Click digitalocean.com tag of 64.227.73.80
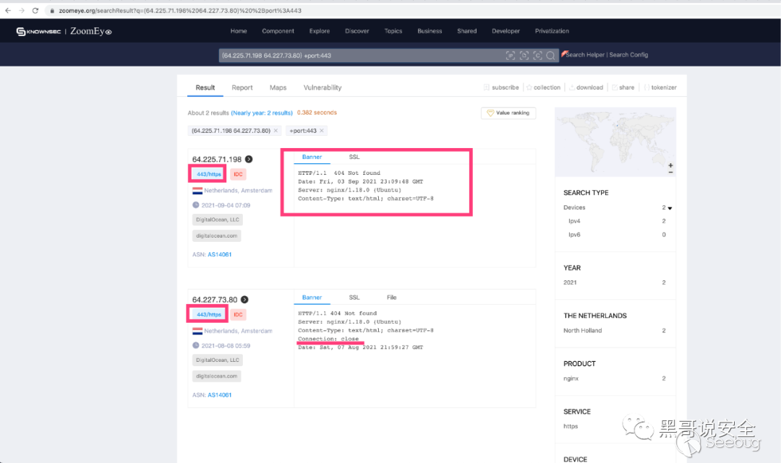 (217, 376)
